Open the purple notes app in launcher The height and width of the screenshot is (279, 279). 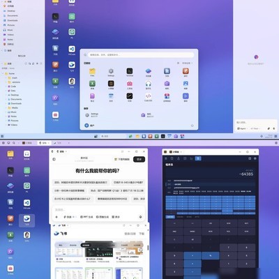(x=92, y=96)
